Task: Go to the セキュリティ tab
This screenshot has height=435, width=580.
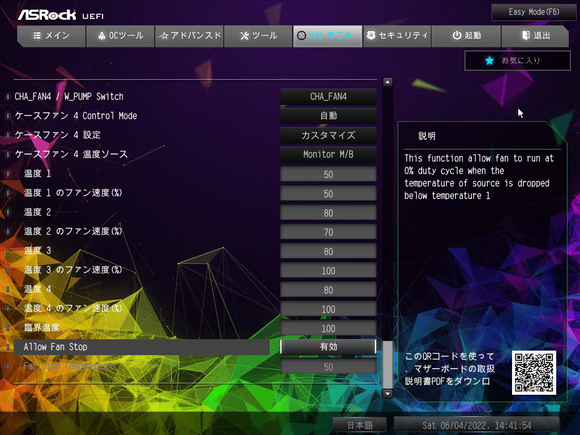Action: click(397, 36)
